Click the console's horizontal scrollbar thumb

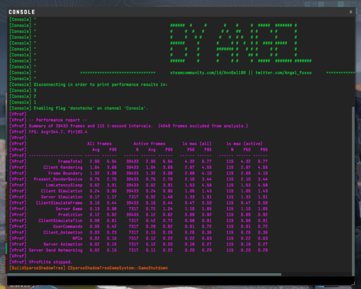tap(144, 275)
